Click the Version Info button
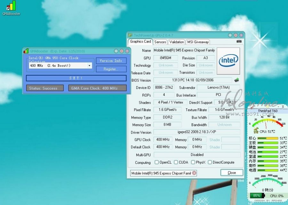Viewport: 288px width, 205px height. pyautogui.click(x=111, y=61)
